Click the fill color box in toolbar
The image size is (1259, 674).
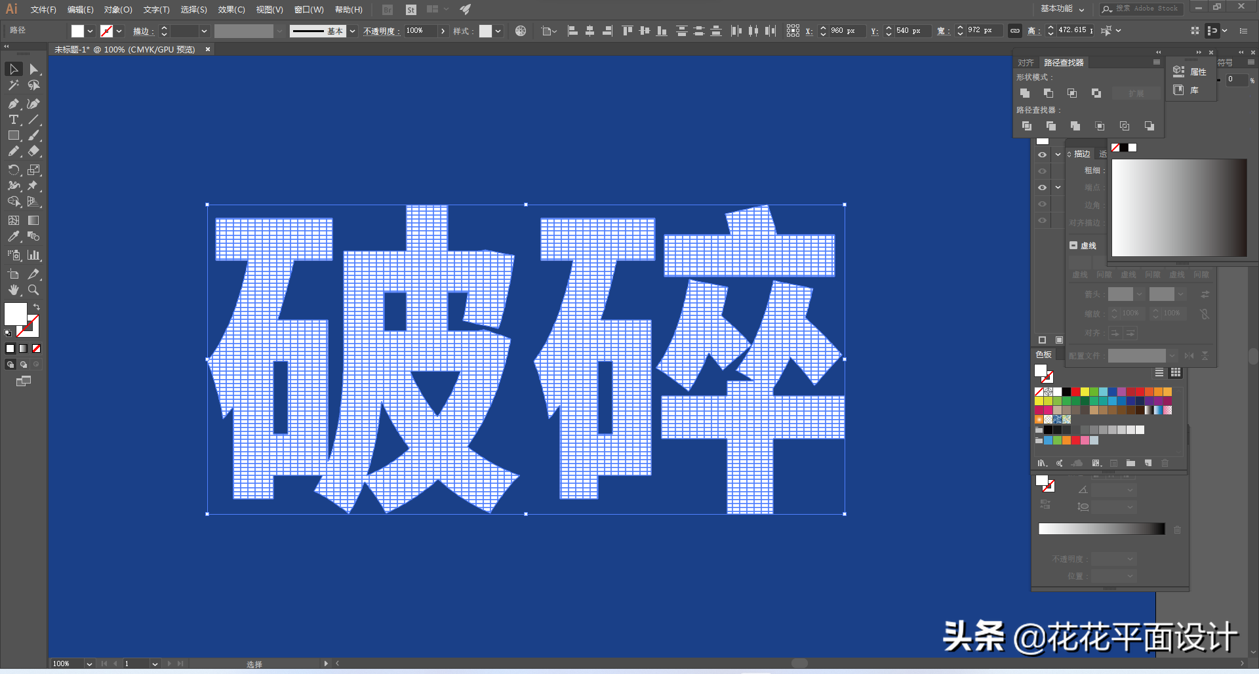tap(15, 314)
